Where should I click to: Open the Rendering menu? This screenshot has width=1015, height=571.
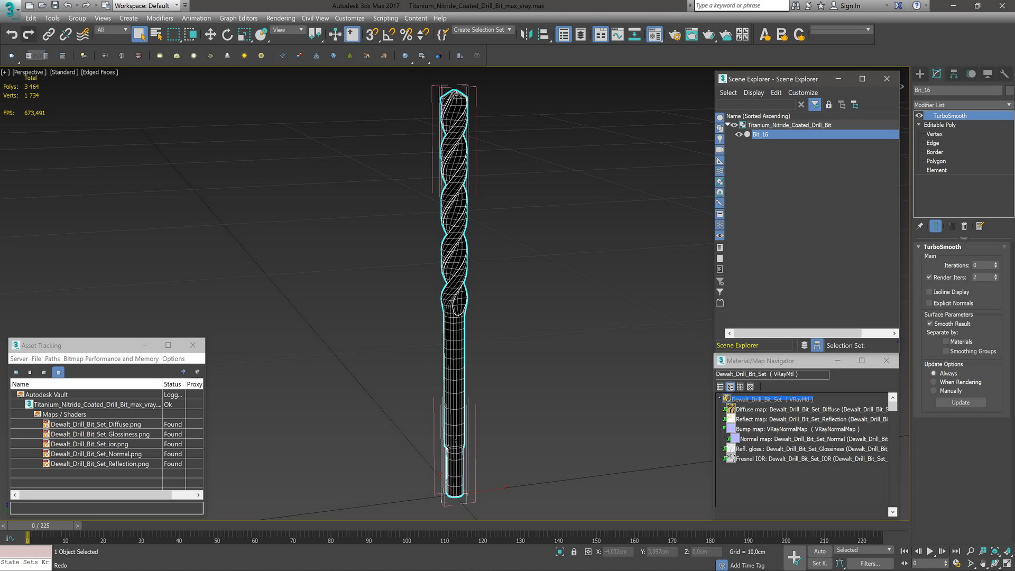(280, 18)
